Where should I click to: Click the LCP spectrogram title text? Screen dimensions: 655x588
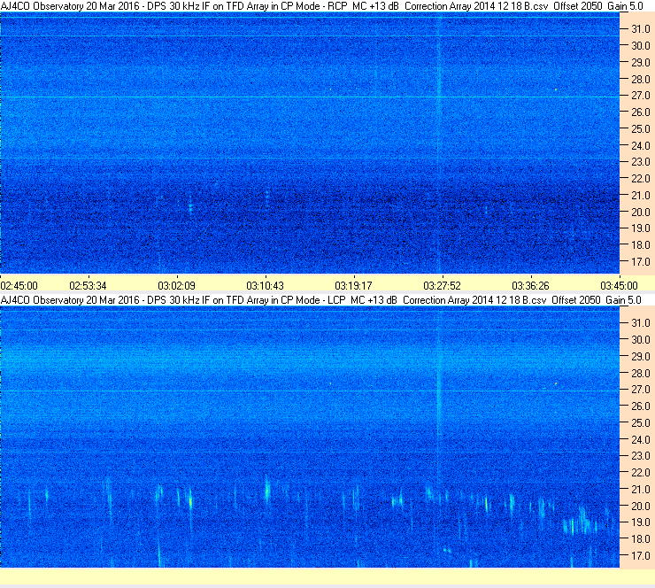tap(321, 300)
